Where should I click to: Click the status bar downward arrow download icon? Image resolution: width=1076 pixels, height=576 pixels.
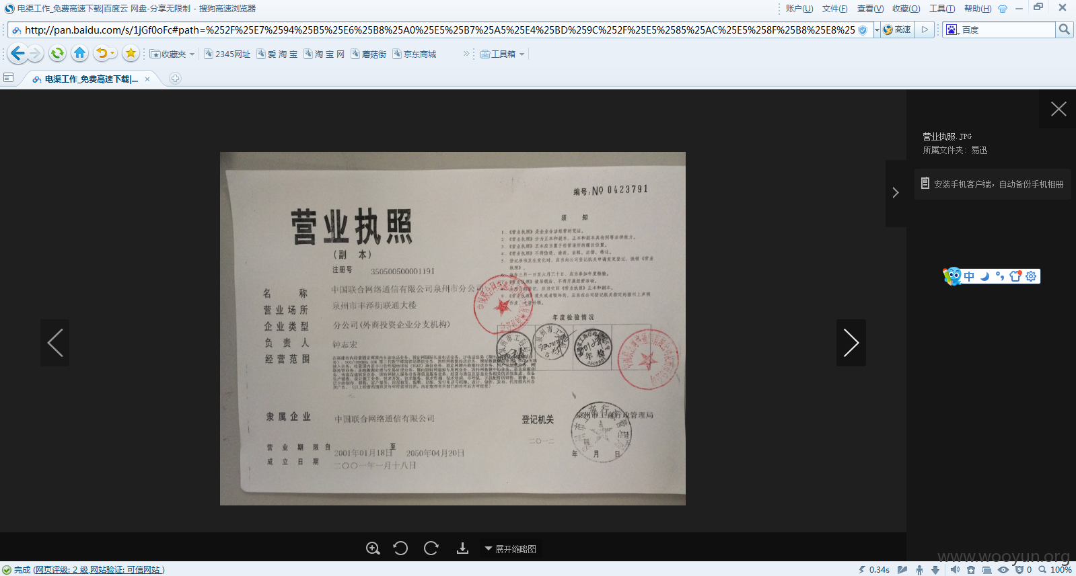[935, 570]
